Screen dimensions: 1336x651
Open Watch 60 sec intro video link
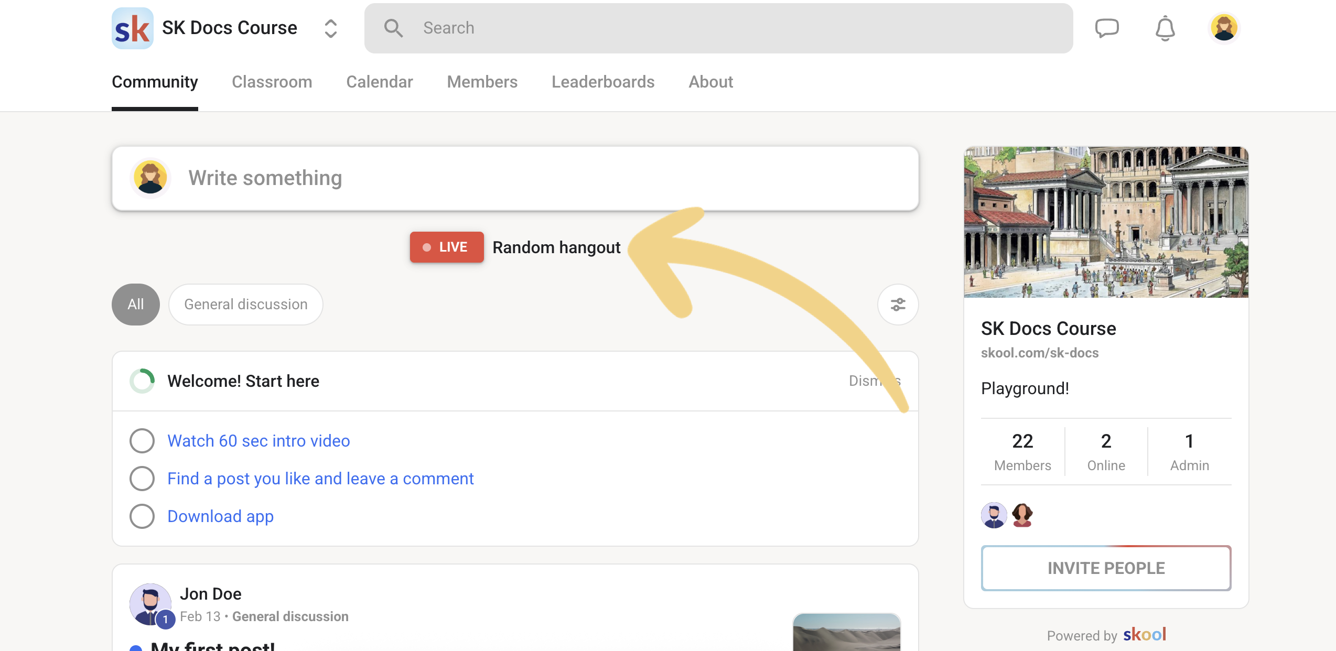[x=258, y=441]
